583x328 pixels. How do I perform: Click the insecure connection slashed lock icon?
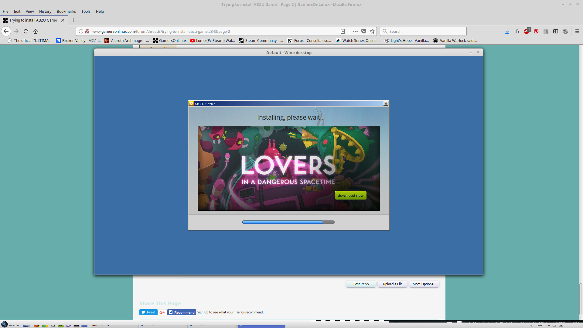pyautogui.click(x=87, y=31)
